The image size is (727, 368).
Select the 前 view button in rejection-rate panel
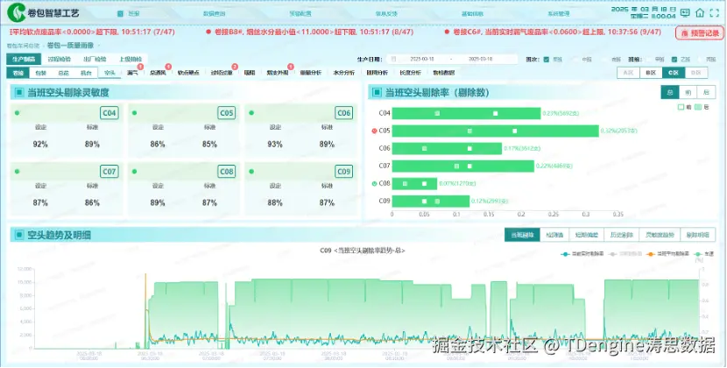[x=688, y=92]
